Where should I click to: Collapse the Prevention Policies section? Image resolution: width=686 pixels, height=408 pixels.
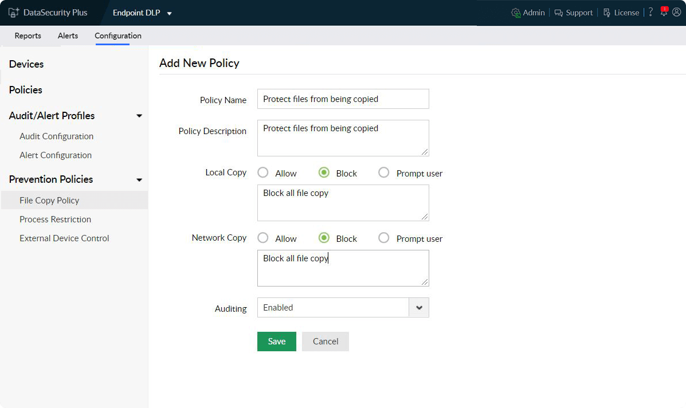(139, 179)
